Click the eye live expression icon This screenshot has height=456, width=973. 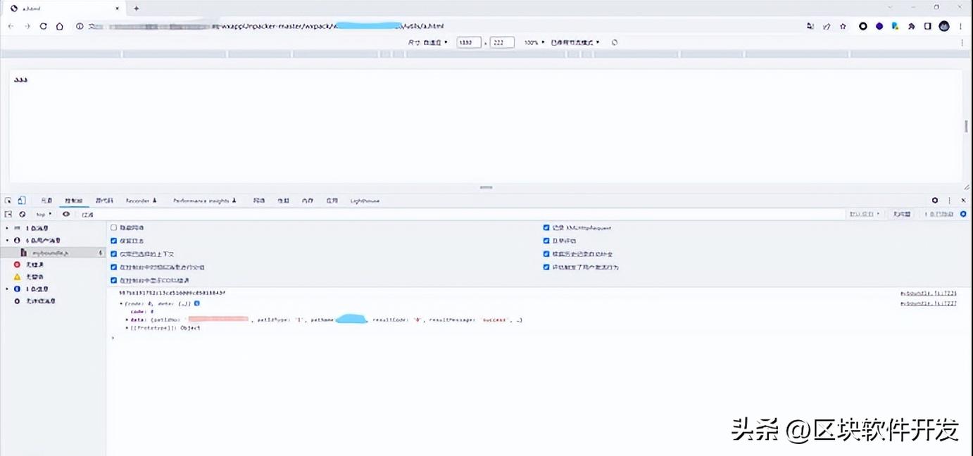(66, 214)
